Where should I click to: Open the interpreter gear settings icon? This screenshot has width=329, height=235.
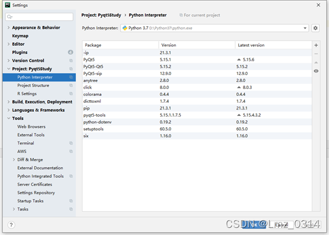pyautogui.click(x=315, y=28)
